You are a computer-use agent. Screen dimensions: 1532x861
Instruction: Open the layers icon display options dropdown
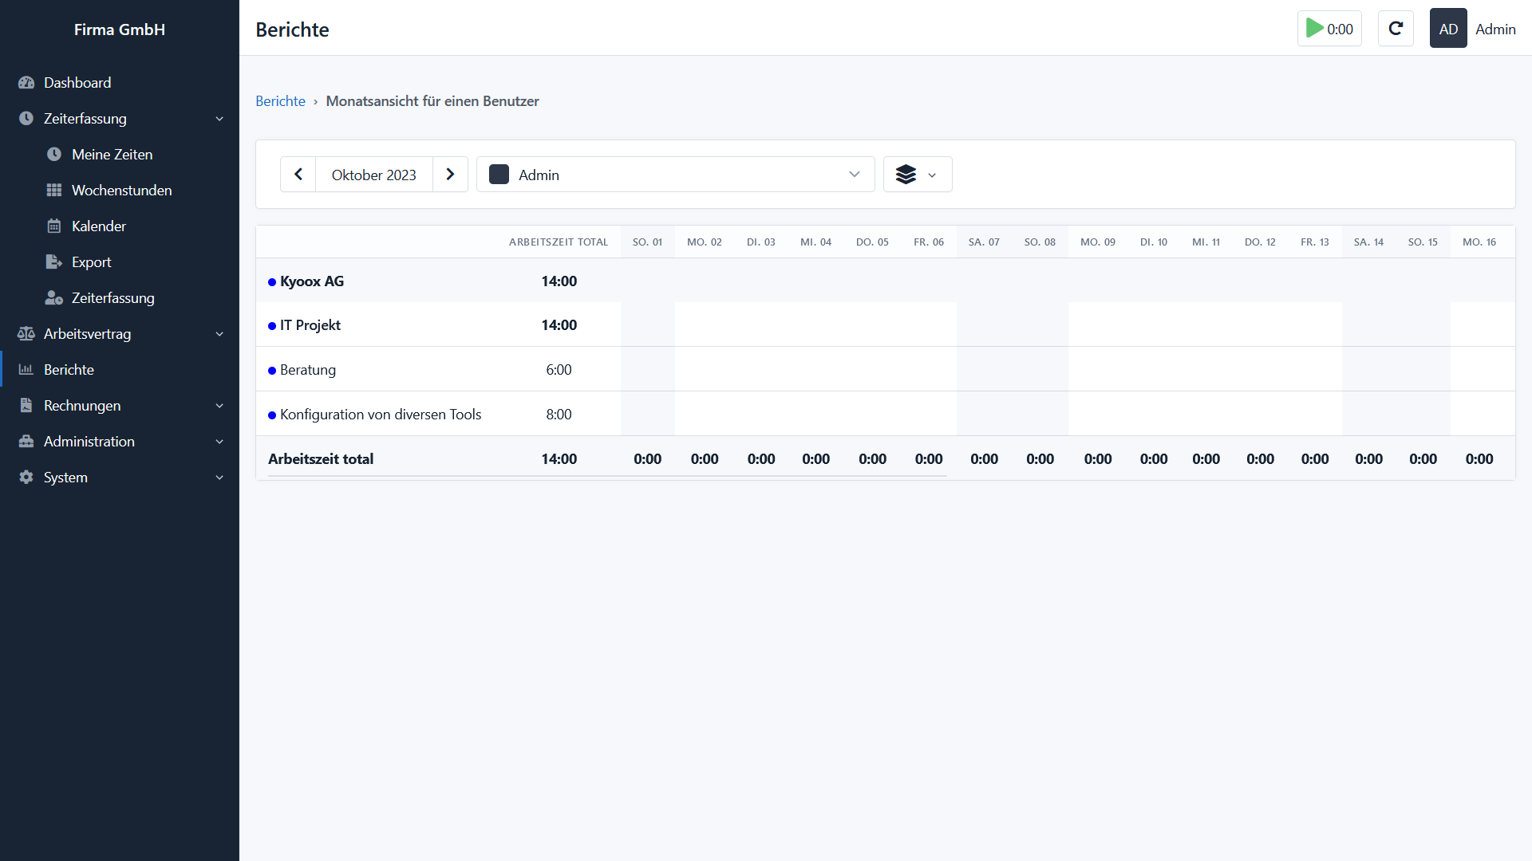(917, 175)
